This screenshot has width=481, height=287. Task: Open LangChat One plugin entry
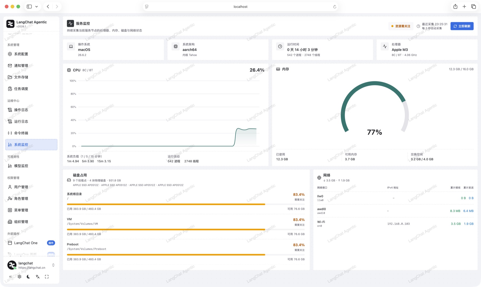click(x=31, y=243)
